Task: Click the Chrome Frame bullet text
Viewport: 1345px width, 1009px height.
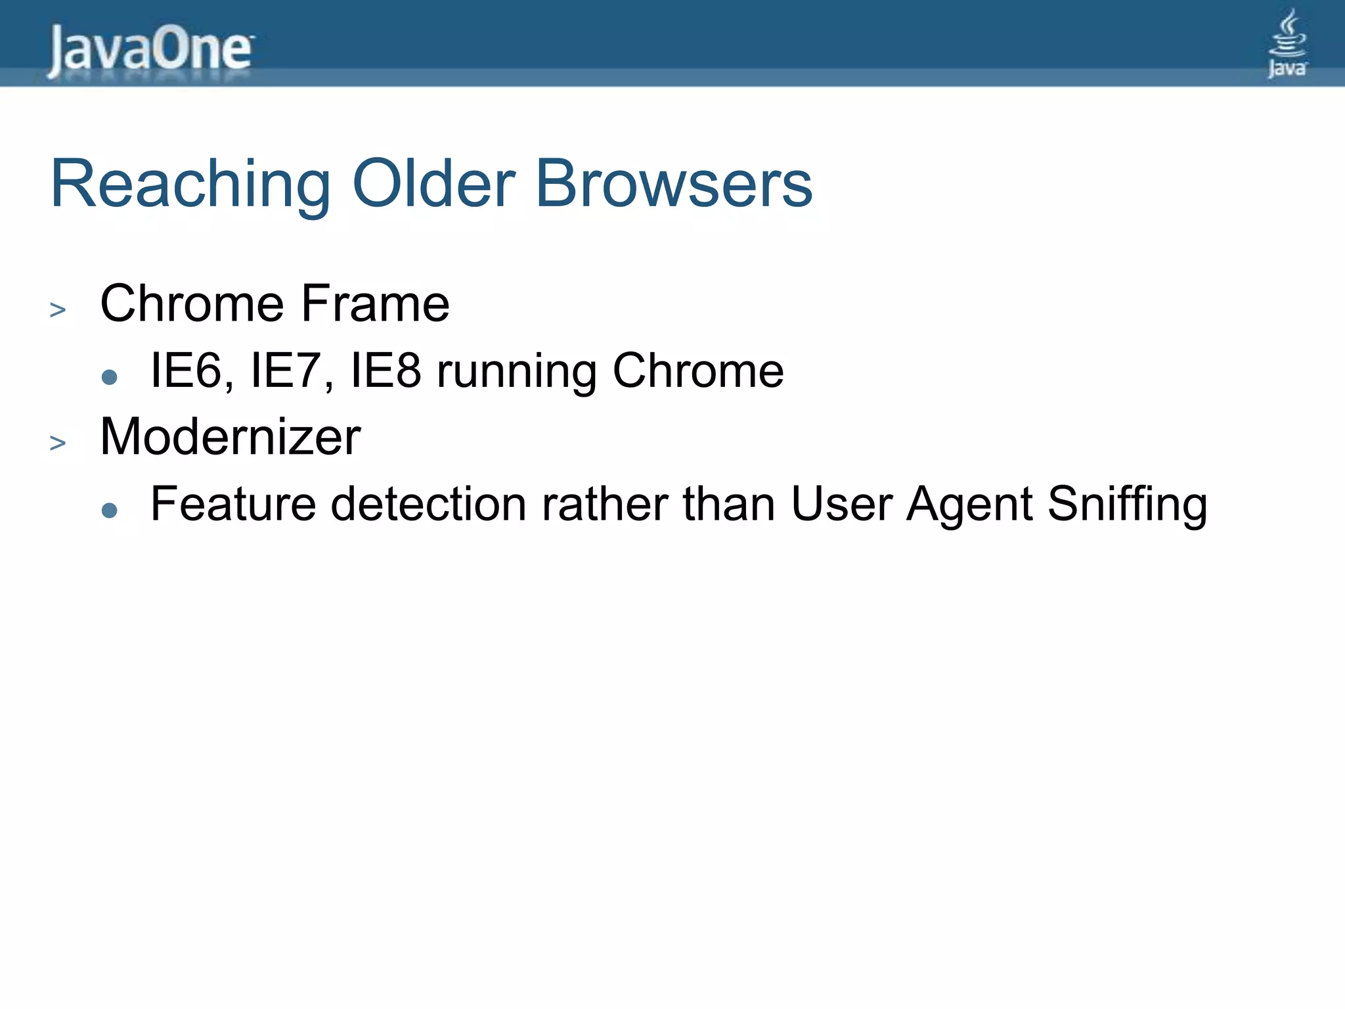Action: pos(275,303)
